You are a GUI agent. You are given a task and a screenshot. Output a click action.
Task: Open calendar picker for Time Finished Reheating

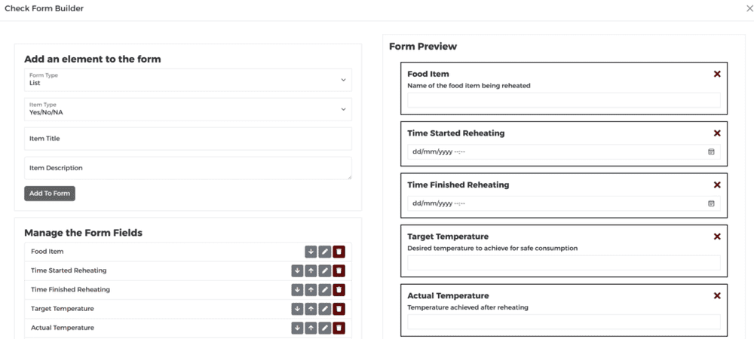711,203
